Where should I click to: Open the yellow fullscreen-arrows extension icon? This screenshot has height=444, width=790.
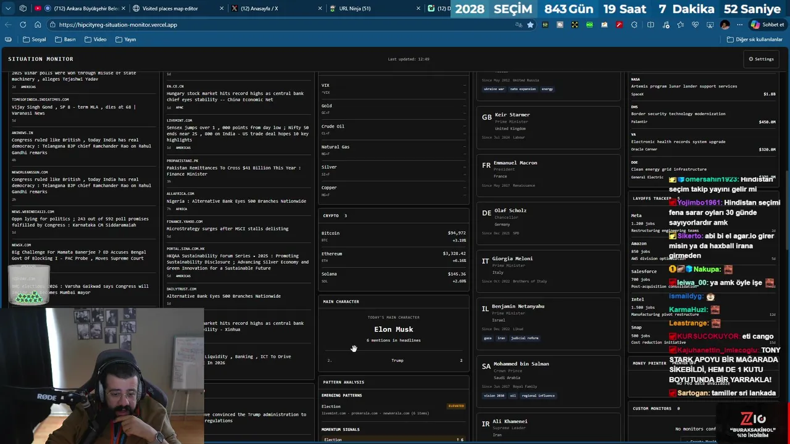(575, 25)
